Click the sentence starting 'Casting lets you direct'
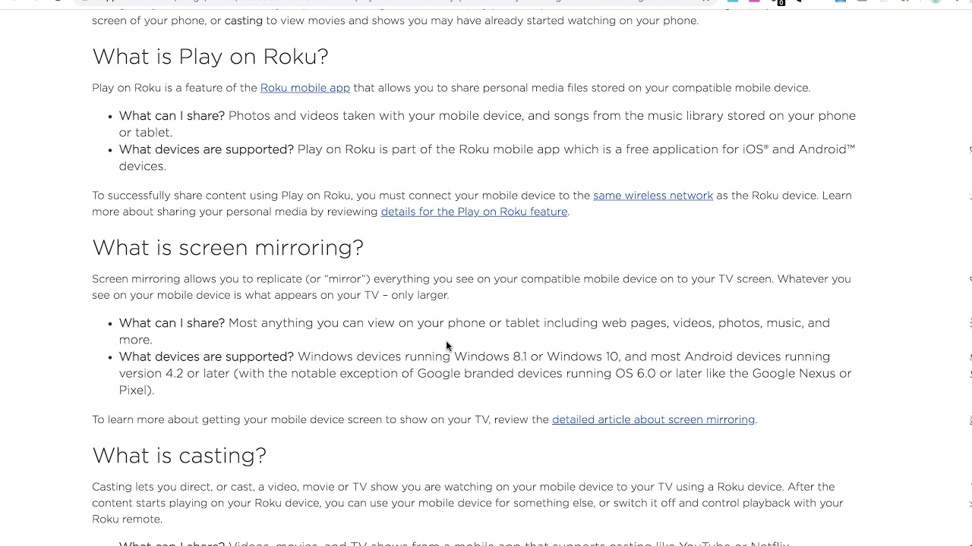The width and height of the screenshot is (972, 546). click(438, 487)
